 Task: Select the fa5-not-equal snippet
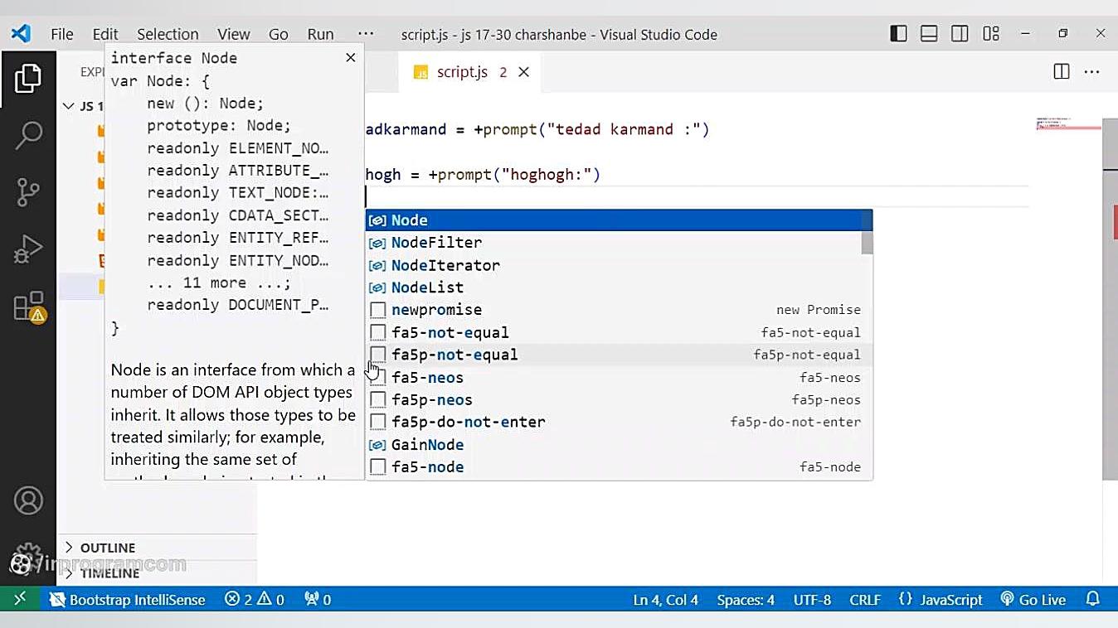pos(619,332)
